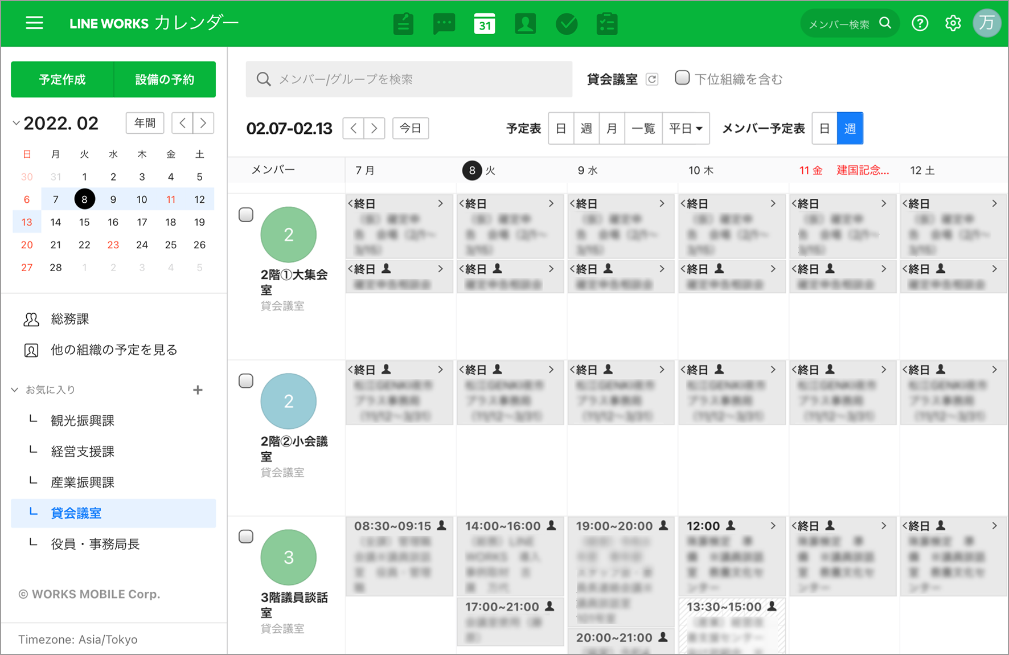Screen dimensions: 1009x655
Task: Open the calendar icon in top bar
Action: click(484, 24)
